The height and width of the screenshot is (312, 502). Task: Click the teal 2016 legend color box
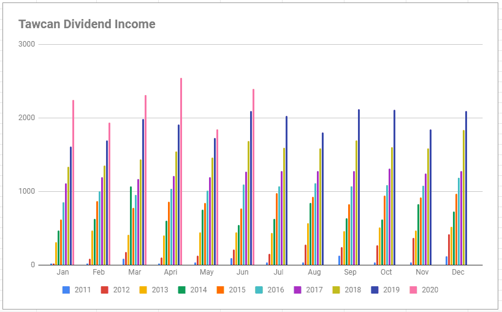[259, 290]
